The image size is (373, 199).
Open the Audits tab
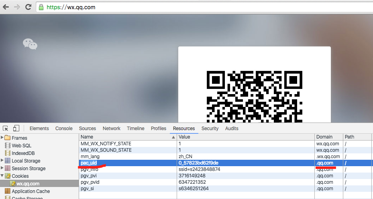tap(232, 128)
